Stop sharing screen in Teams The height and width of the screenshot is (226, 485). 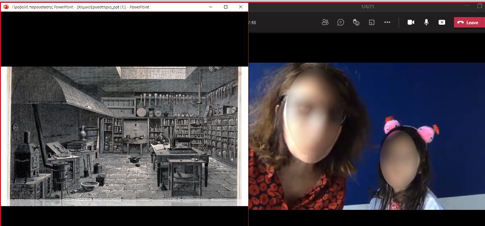pyautogui.click(x=442, y=22)
